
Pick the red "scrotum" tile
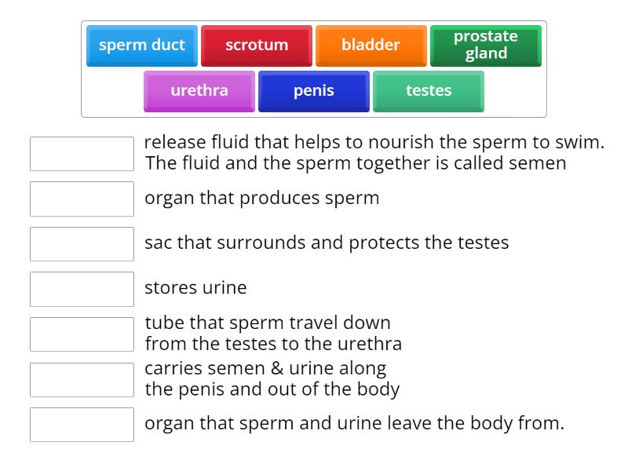point(257,46)
